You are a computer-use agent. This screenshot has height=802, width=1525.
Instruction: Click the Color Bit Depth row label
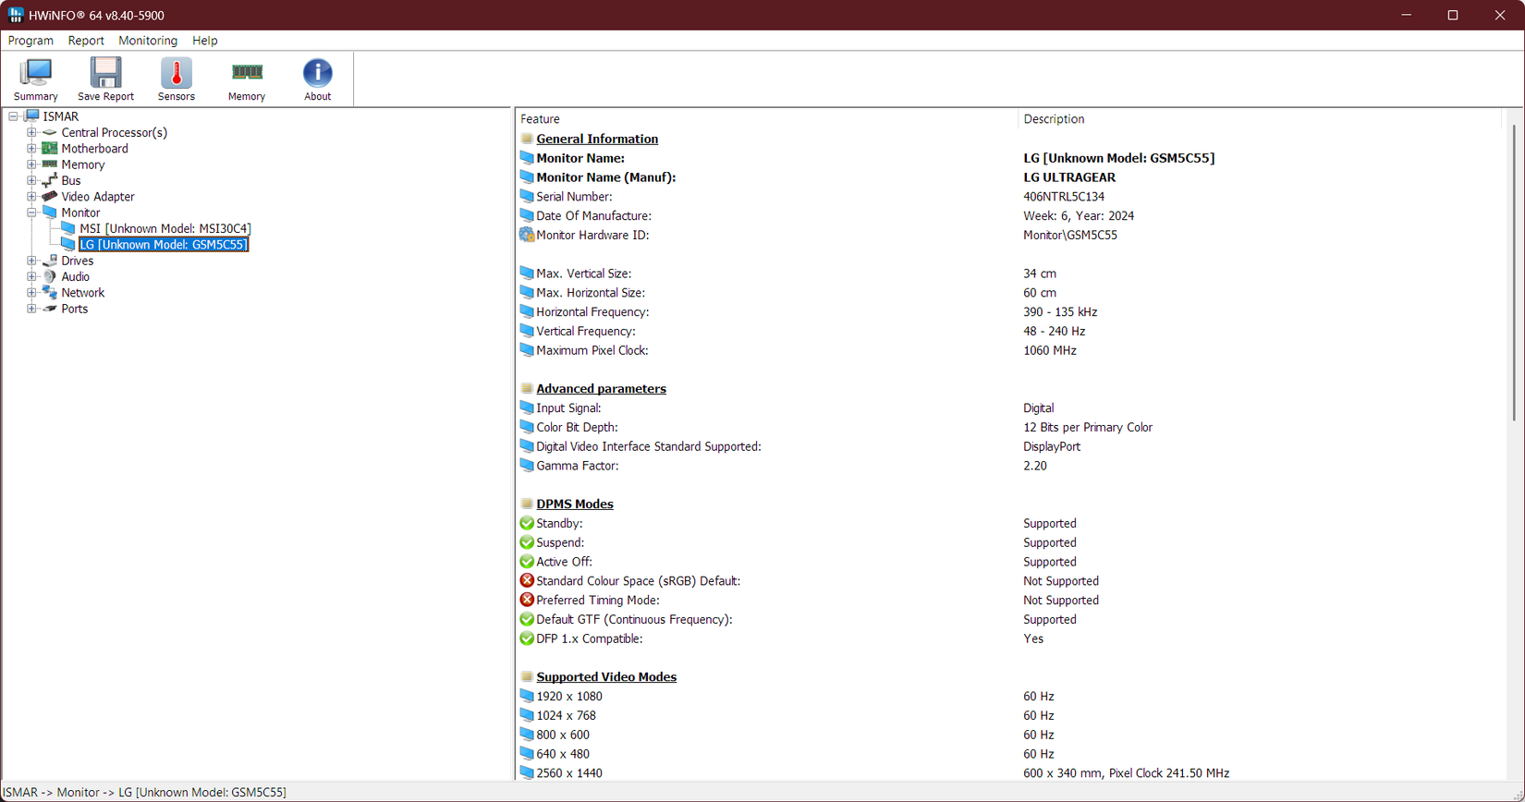[x=577, y=427]
